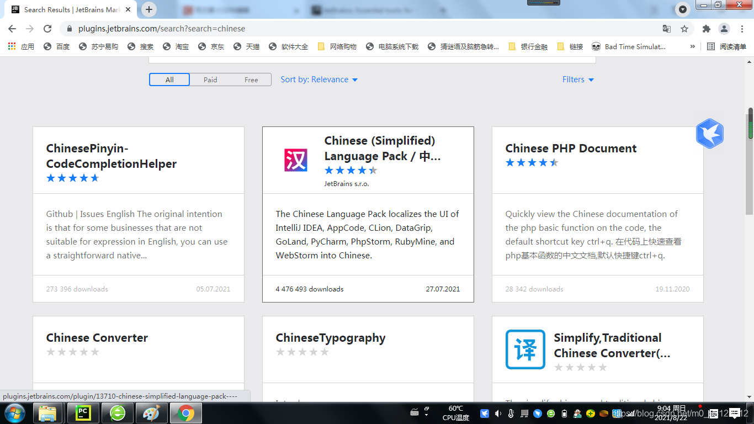This screenshot has width=754, height=424.
Task: Open the green 360 browser taskbar icon
Action: (118, 413)
